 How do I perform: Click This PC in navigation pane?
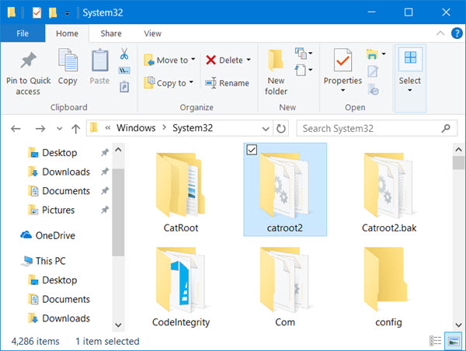coord(44,261)
